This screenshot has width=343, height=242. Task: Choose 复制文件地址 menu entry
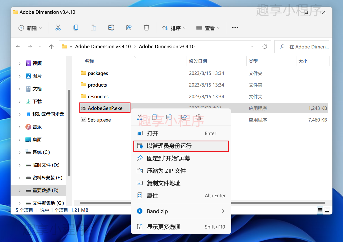(x=181, y=183)
